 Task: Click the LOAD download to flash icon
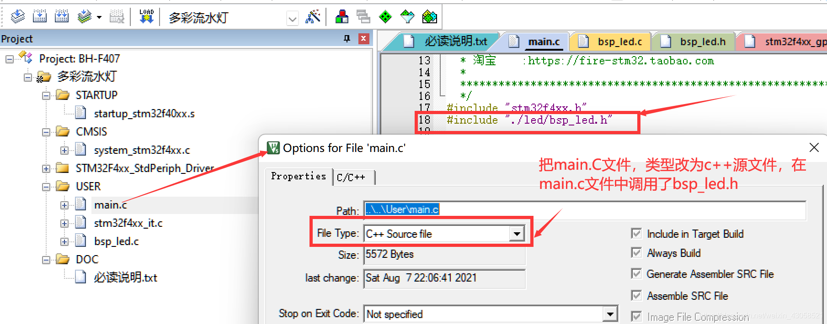click(x=146, y=17)
